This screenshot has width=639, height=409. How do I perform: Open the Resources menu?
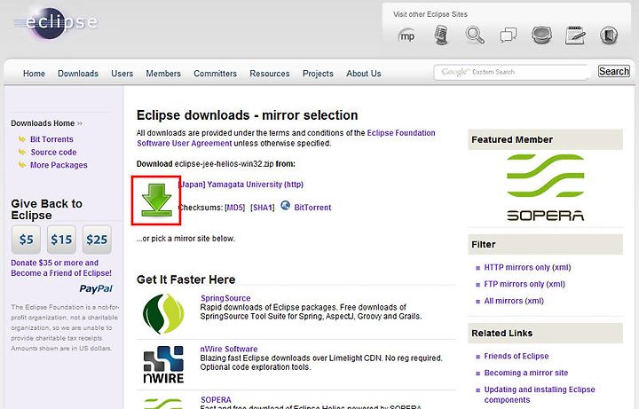tap(270, 74)
